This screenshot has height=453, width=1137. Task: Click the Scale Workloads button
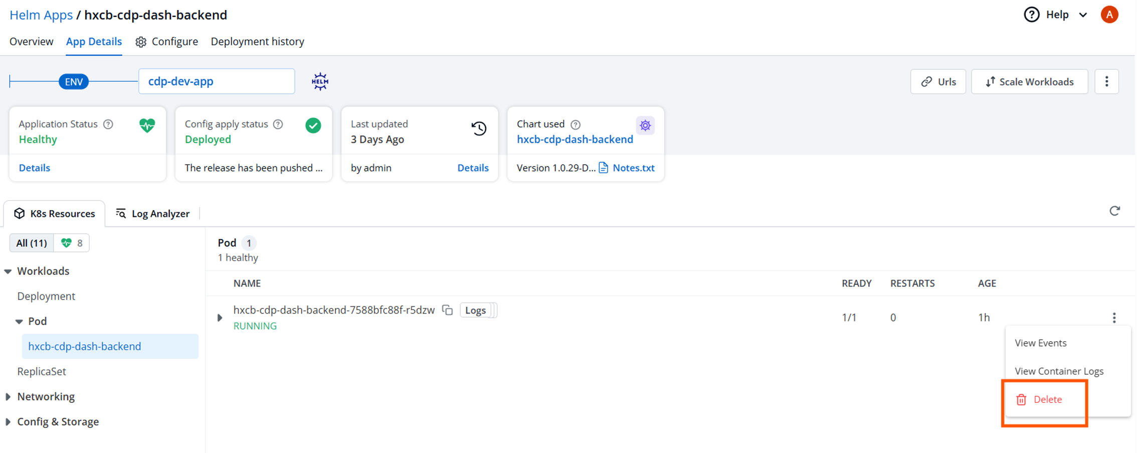pos(1029,82)
